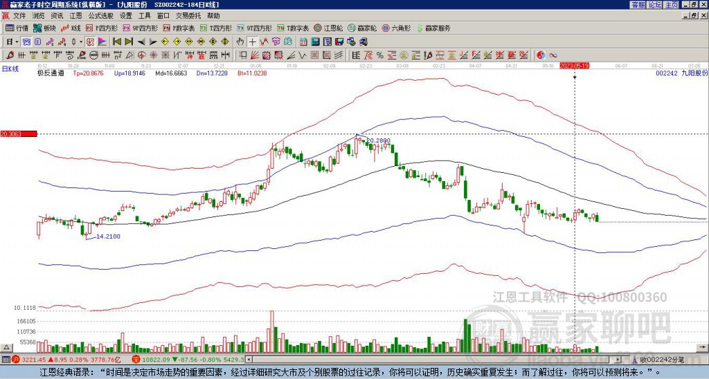The height and width of the screenshot is (379, 709).
Task: Click the up triangle button beside the volume panel
Action: tap(6, 347)
